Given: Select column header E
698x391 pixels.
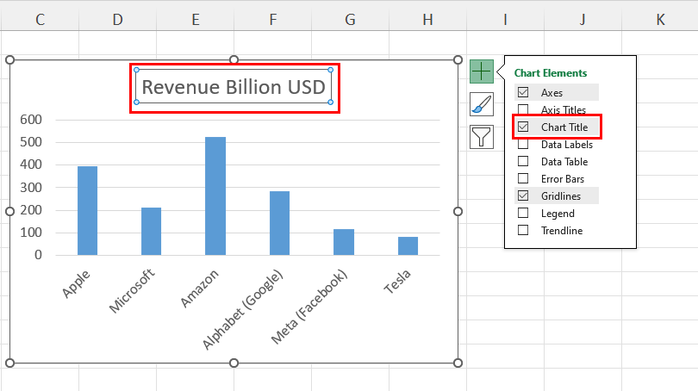Looking at the screenshot, I should [x=195, y=20].
